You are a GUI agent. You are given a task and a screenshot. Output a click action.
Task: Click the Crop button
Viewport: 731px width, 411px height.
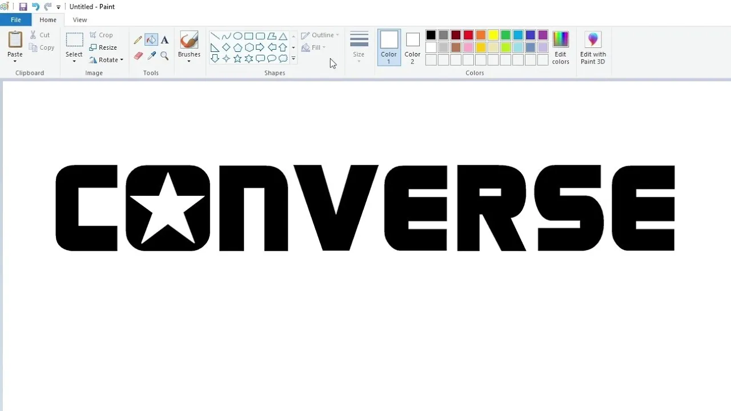click(x=101, y=35)
